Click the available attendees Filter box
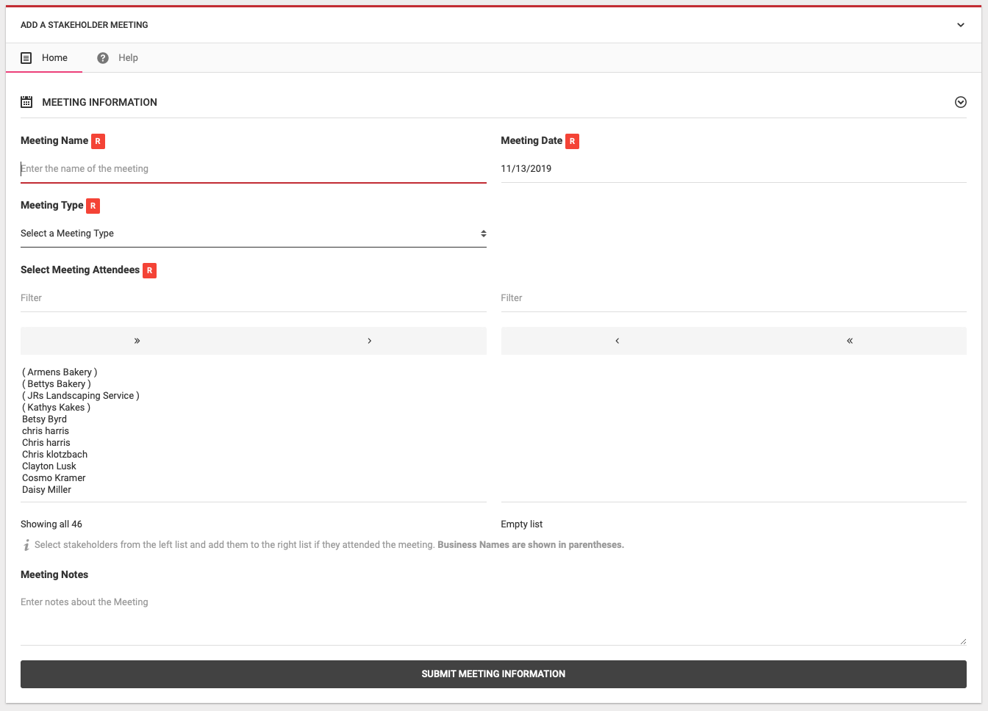 coord(253,298)
